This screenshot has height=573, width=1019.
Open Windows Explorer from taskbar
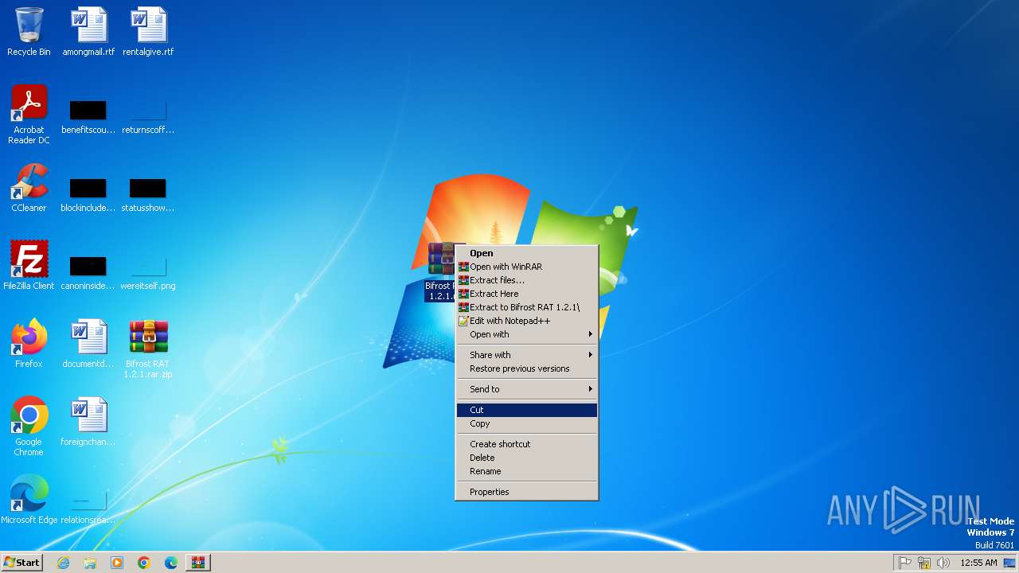90,563
